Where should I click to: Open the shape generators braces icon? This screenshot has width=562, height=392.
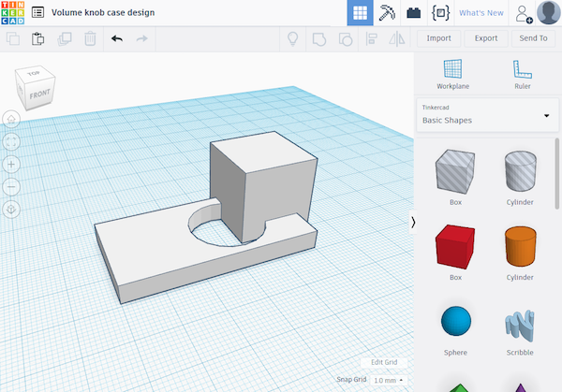point(440,13)
